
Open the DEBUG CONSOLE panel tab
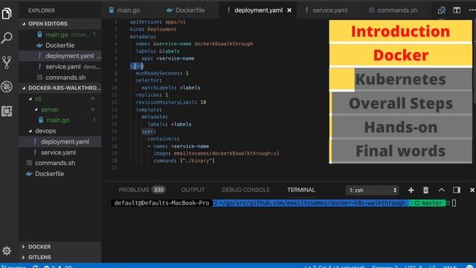[x=246, y=190]
